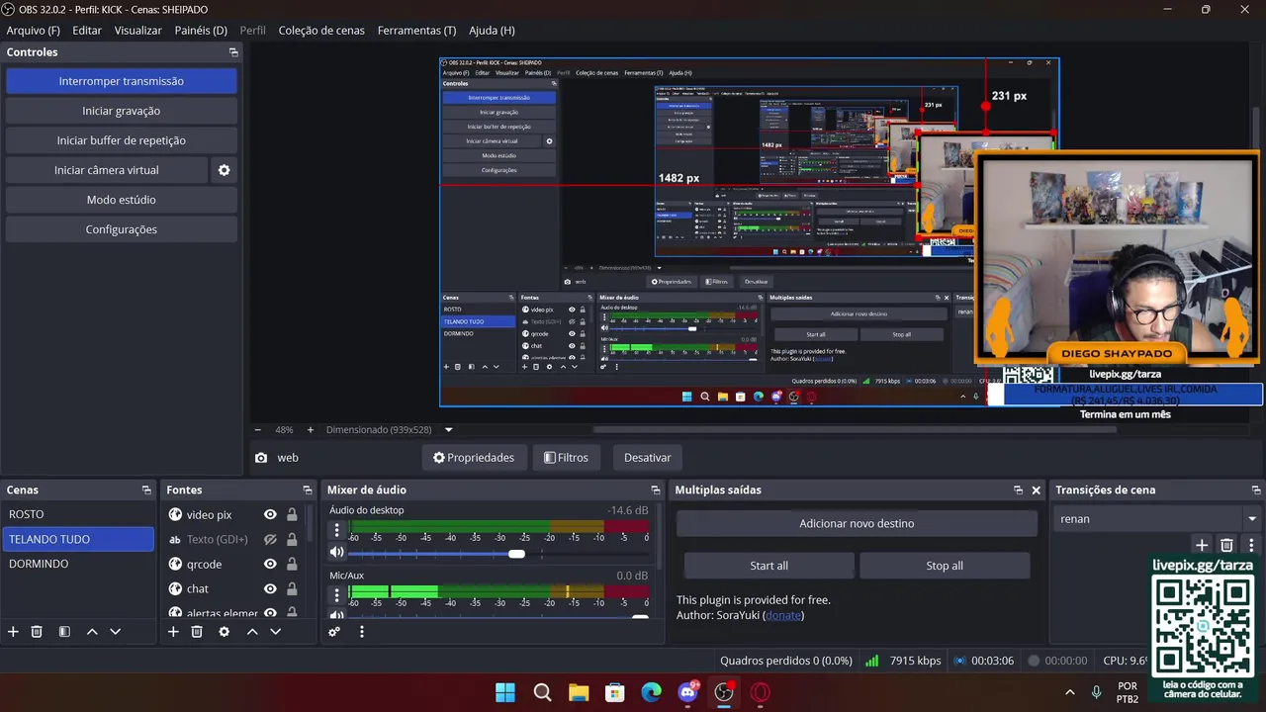This screenshot has height=712, width=1266.
Task: Open transition properties three-dot menu
Action: (x=1251, y=545)
